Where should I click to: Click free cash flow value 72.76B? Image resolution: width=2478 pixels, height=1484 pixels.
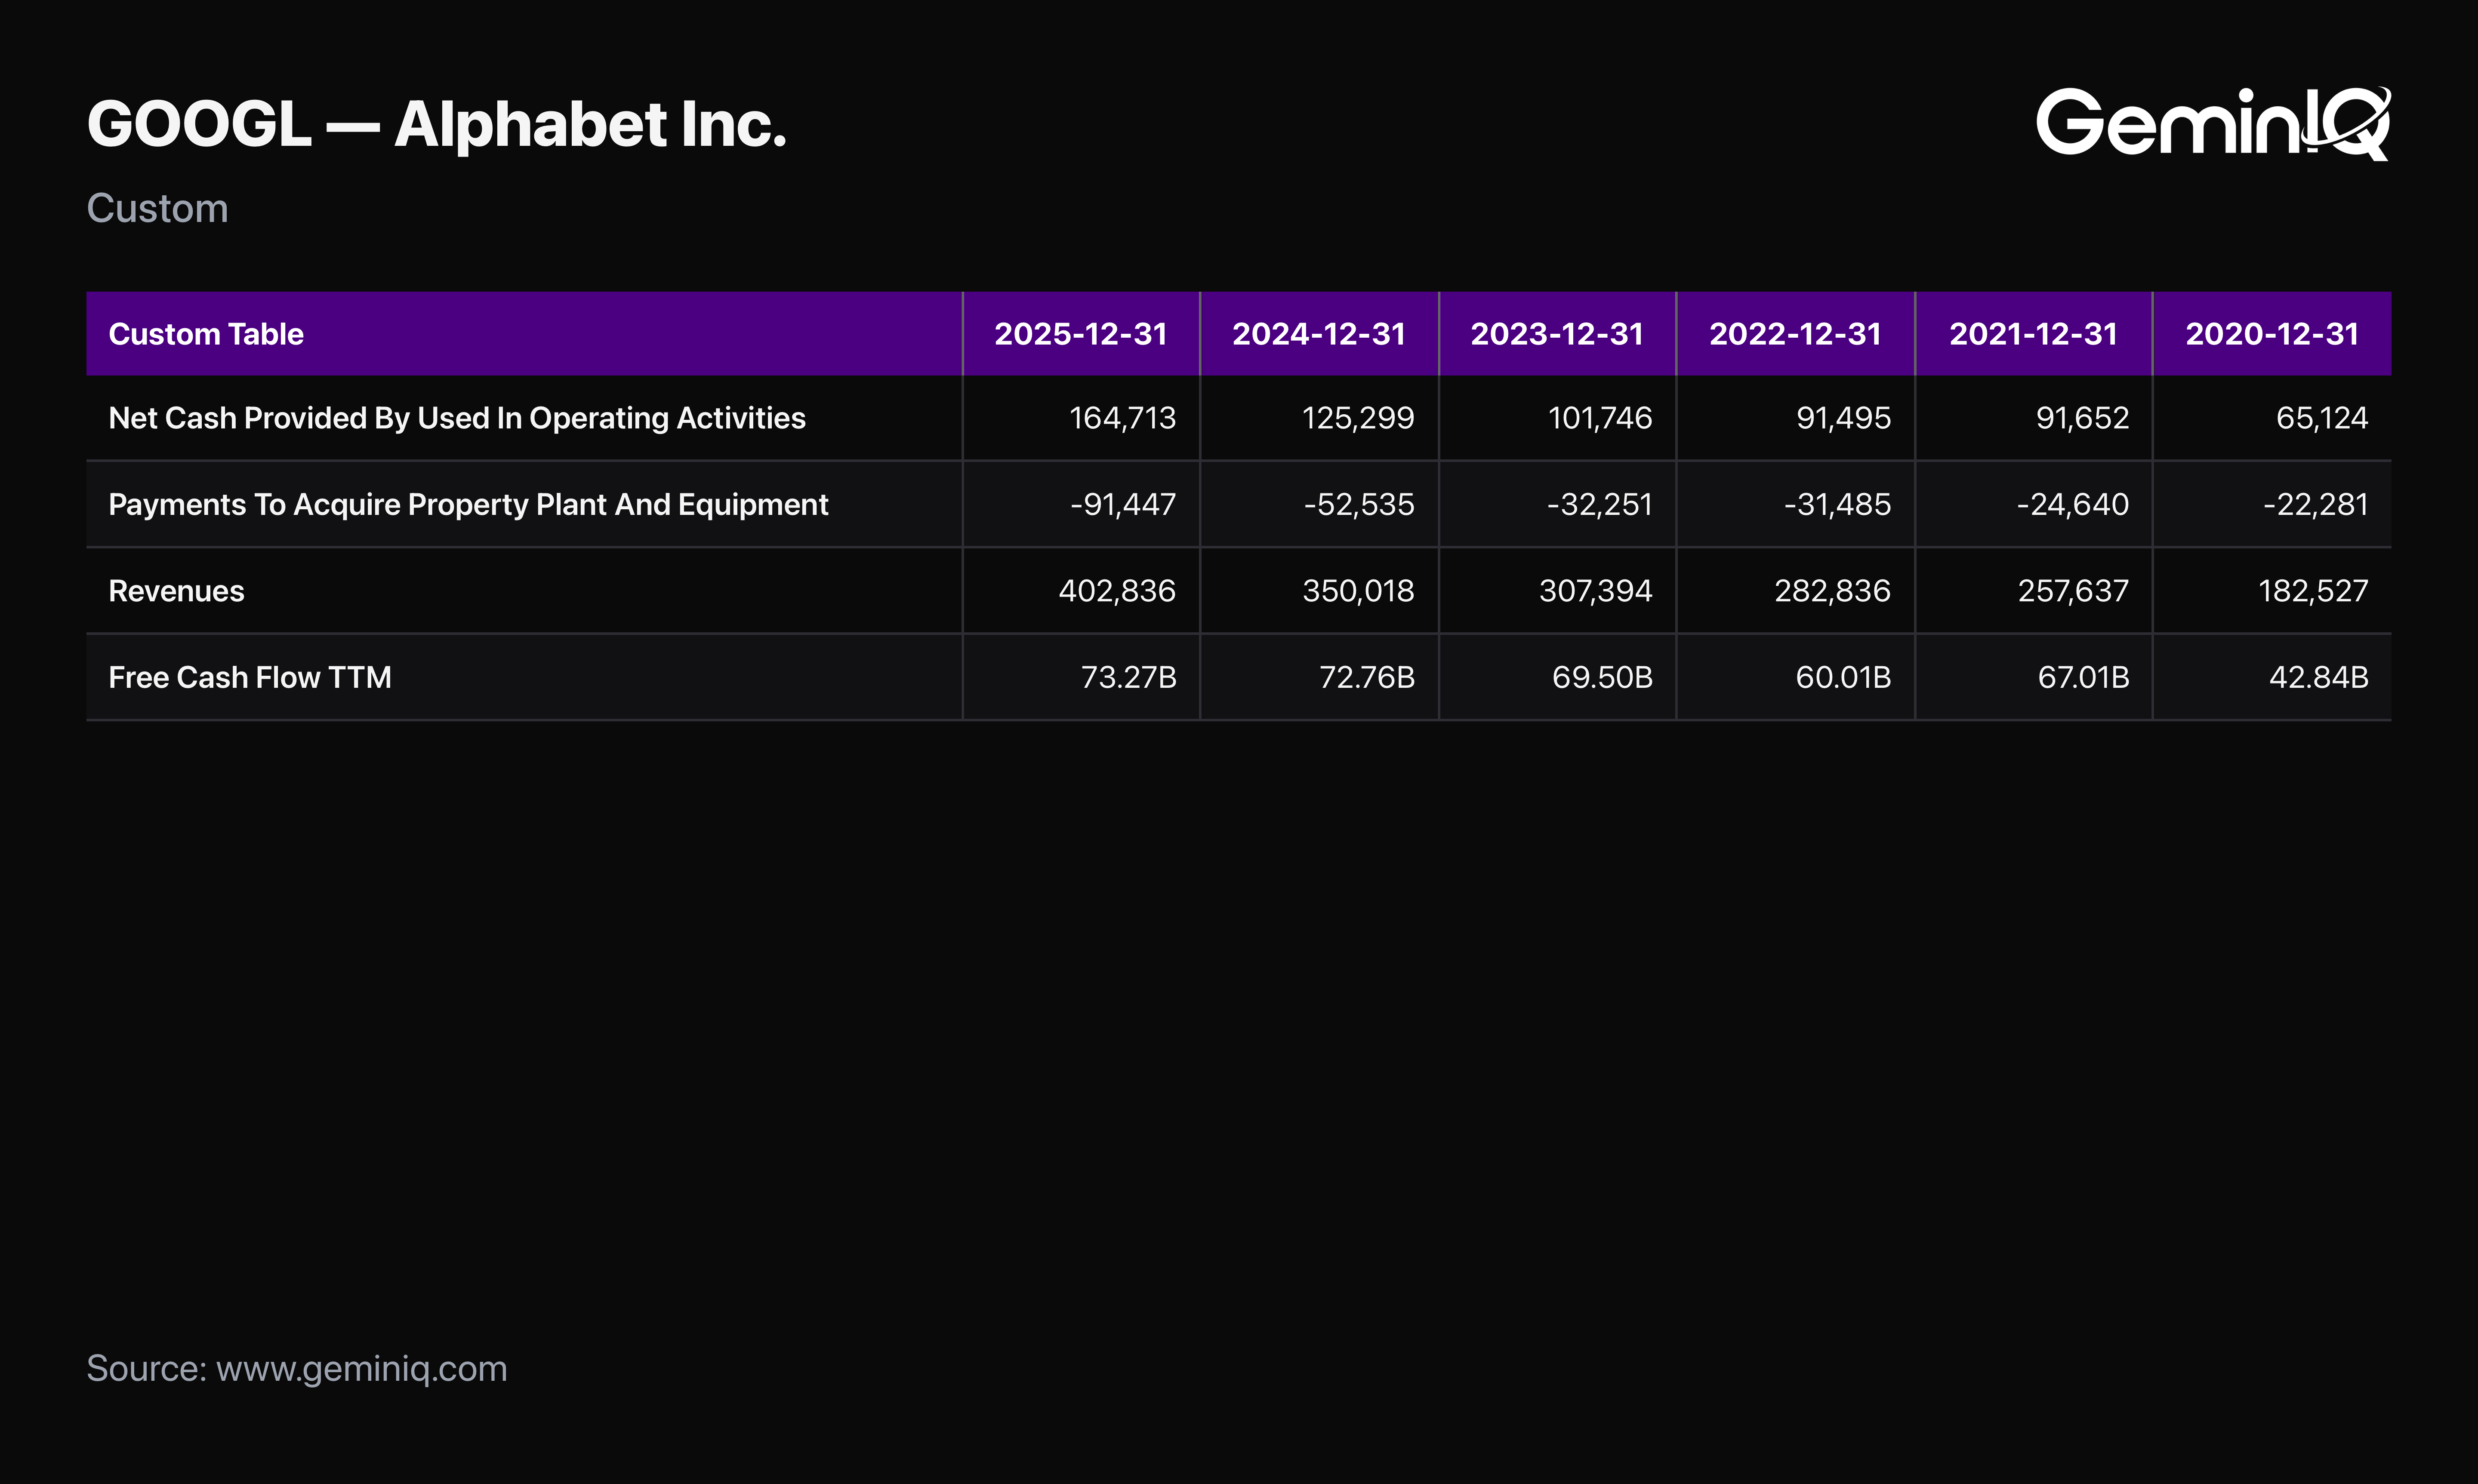pyautogui.click(x=1367, y=678)
